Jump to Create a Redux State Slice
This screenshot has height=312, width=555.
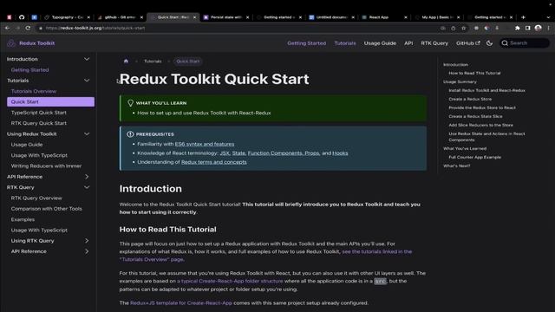pos(475,116)
